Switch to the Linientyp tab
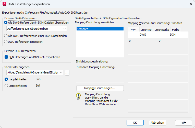Viewport: 195px width, 128px height. (146, 30)
